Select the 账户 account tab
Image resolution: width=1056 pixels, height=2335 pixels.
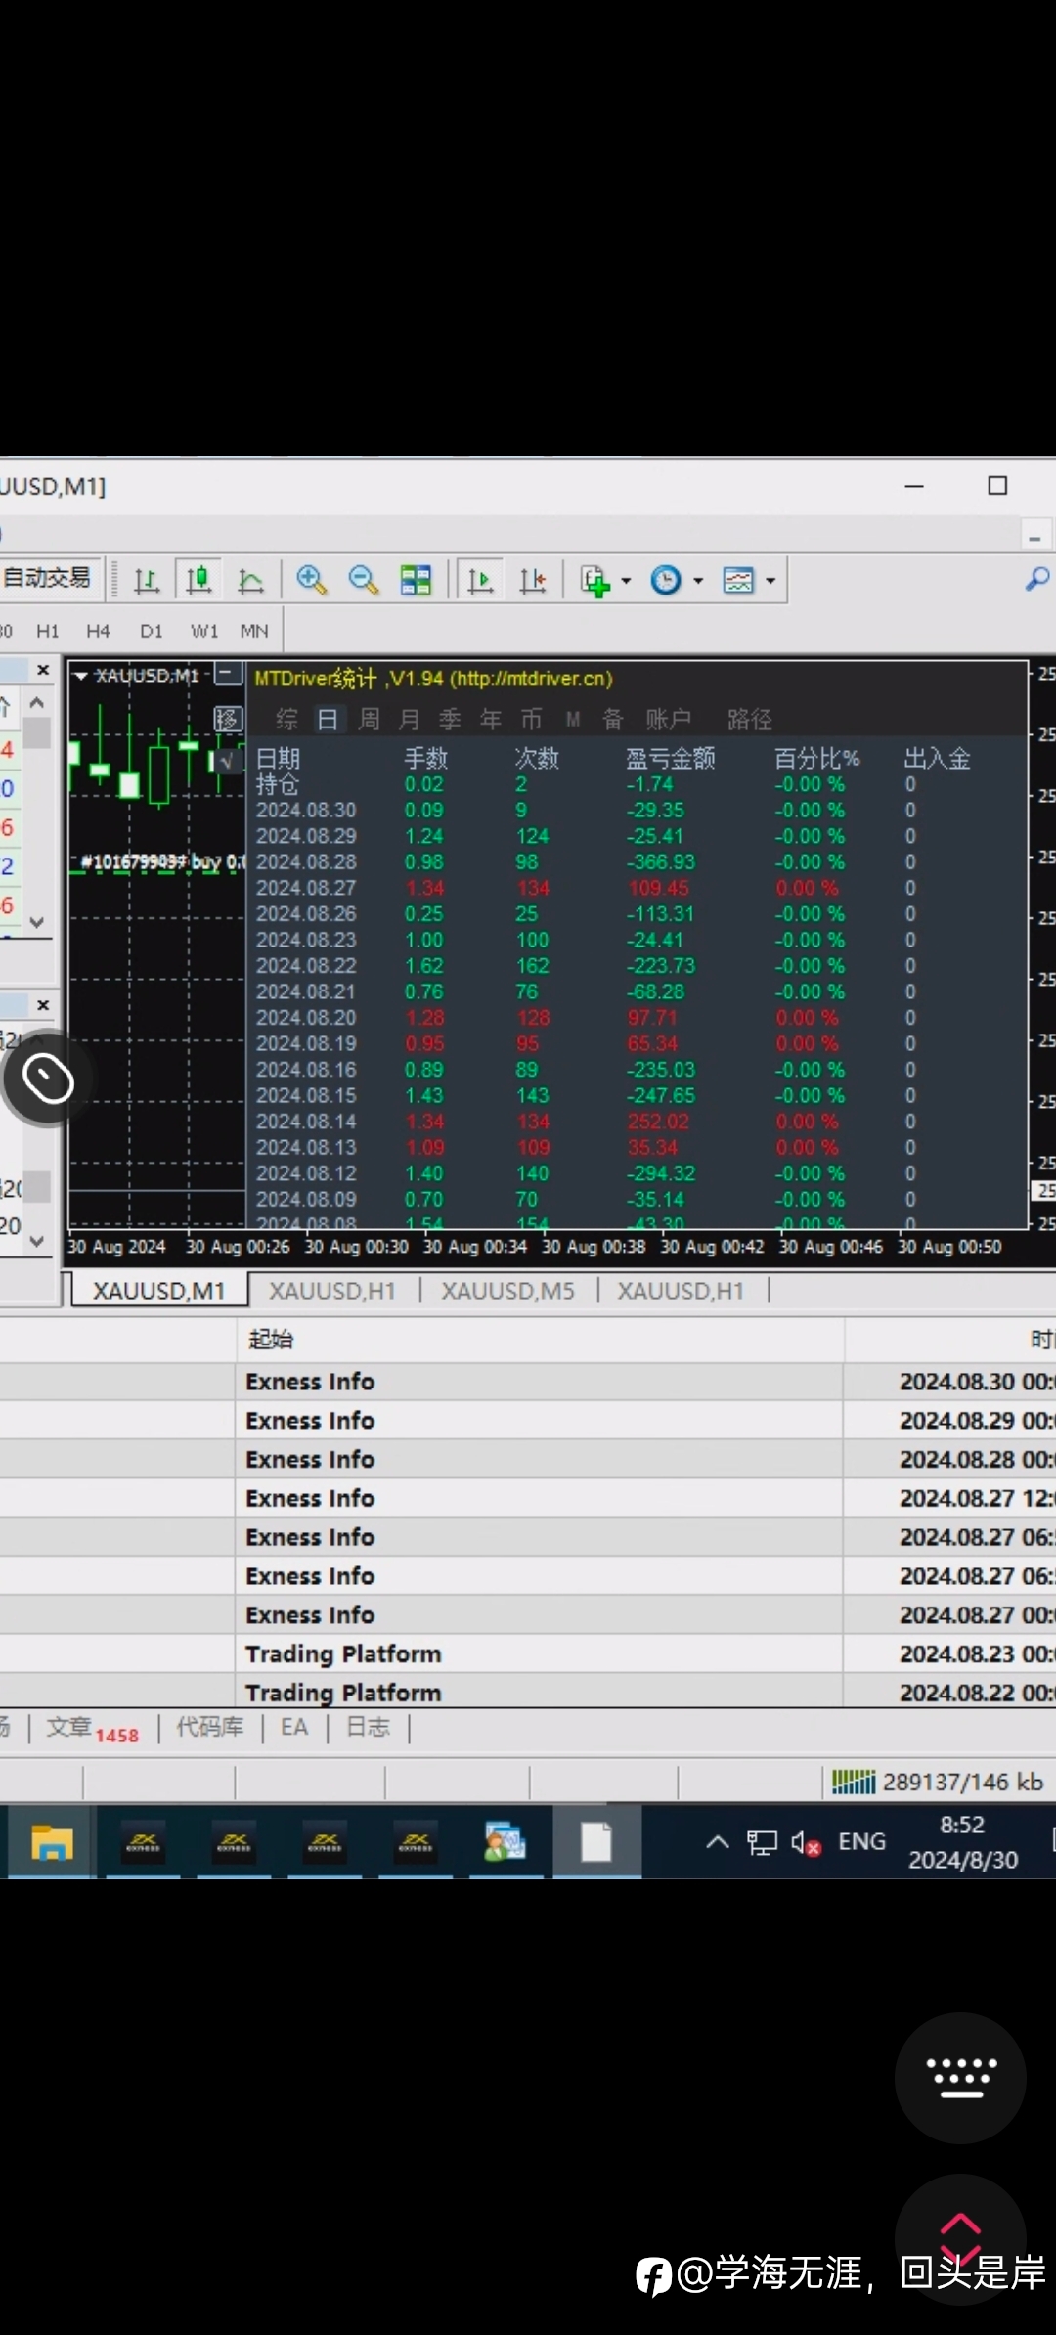(668, 720)
